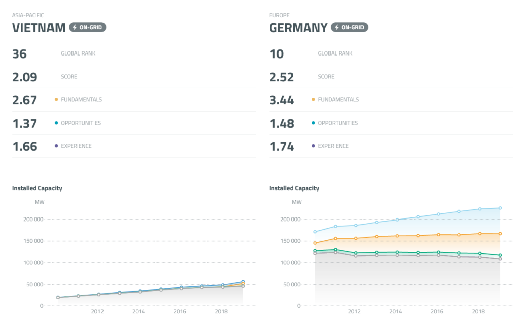
Task: Select the VIETNAM country heading
Action: [38, 28]
